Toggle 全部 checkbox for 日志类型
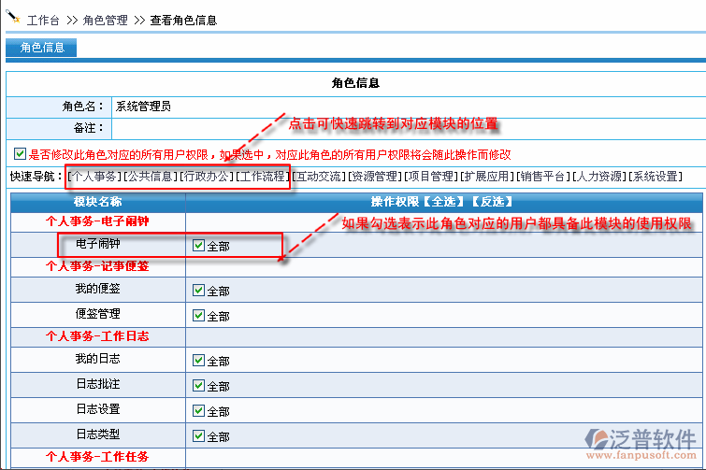Viewport: 706px width, 470px height. 197,435
